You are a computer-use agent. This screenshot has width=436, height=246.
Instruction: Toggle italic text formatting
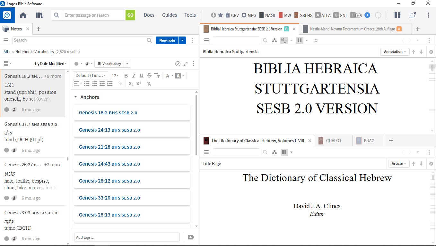point(134,76)
